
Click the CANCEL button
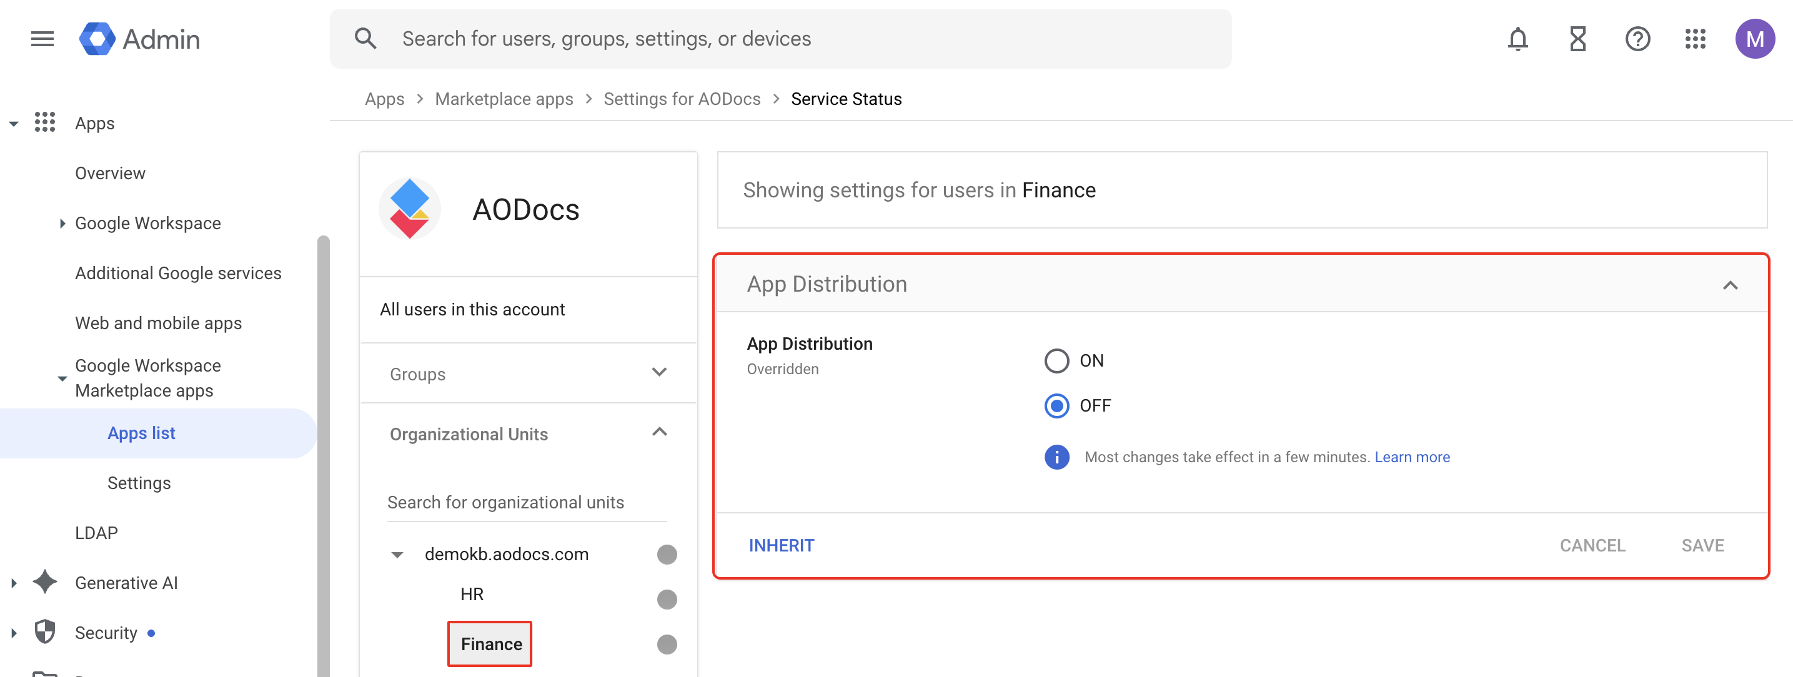1591,545
